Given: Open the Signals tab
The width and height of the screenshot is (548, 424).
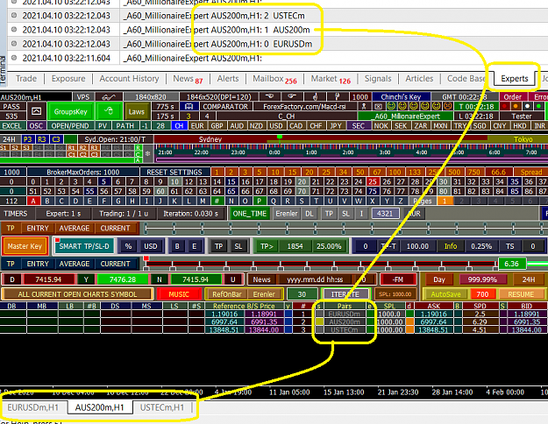Looking at the screenshot, I should (x=378, y=79).
